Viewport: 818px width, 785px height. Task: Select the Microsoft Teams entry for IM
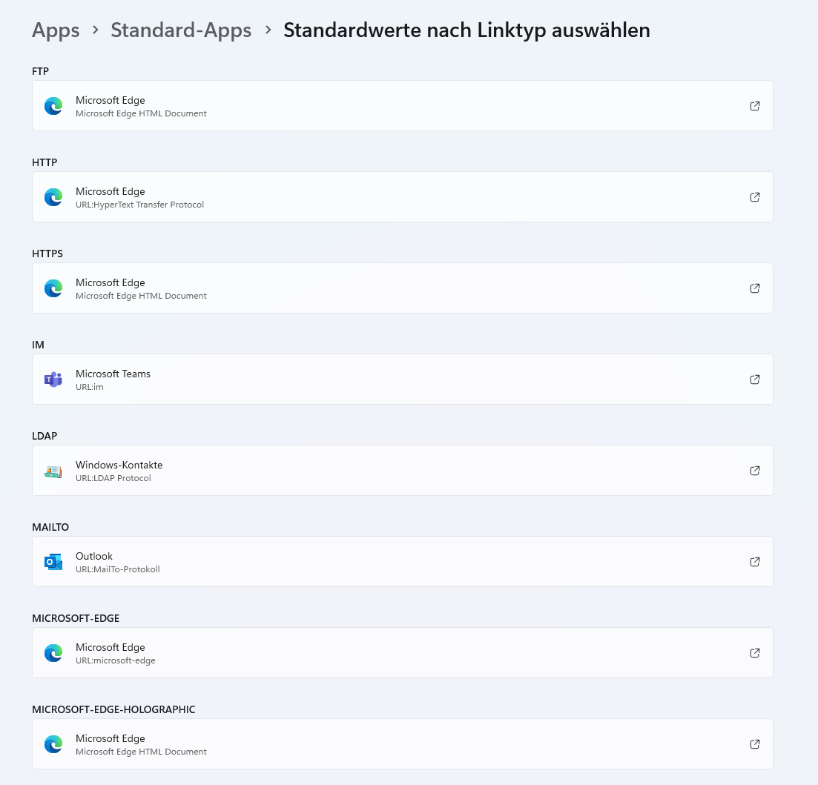click(402, 380)
